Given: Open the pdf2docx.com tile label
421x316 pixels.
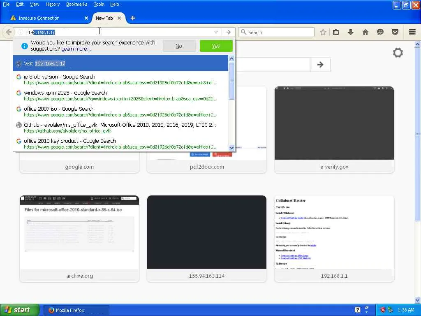Looking at the screenshot, I should (x=207, y=167).
